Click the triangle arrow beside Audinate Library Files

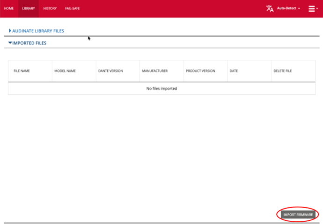coord(10,31)
